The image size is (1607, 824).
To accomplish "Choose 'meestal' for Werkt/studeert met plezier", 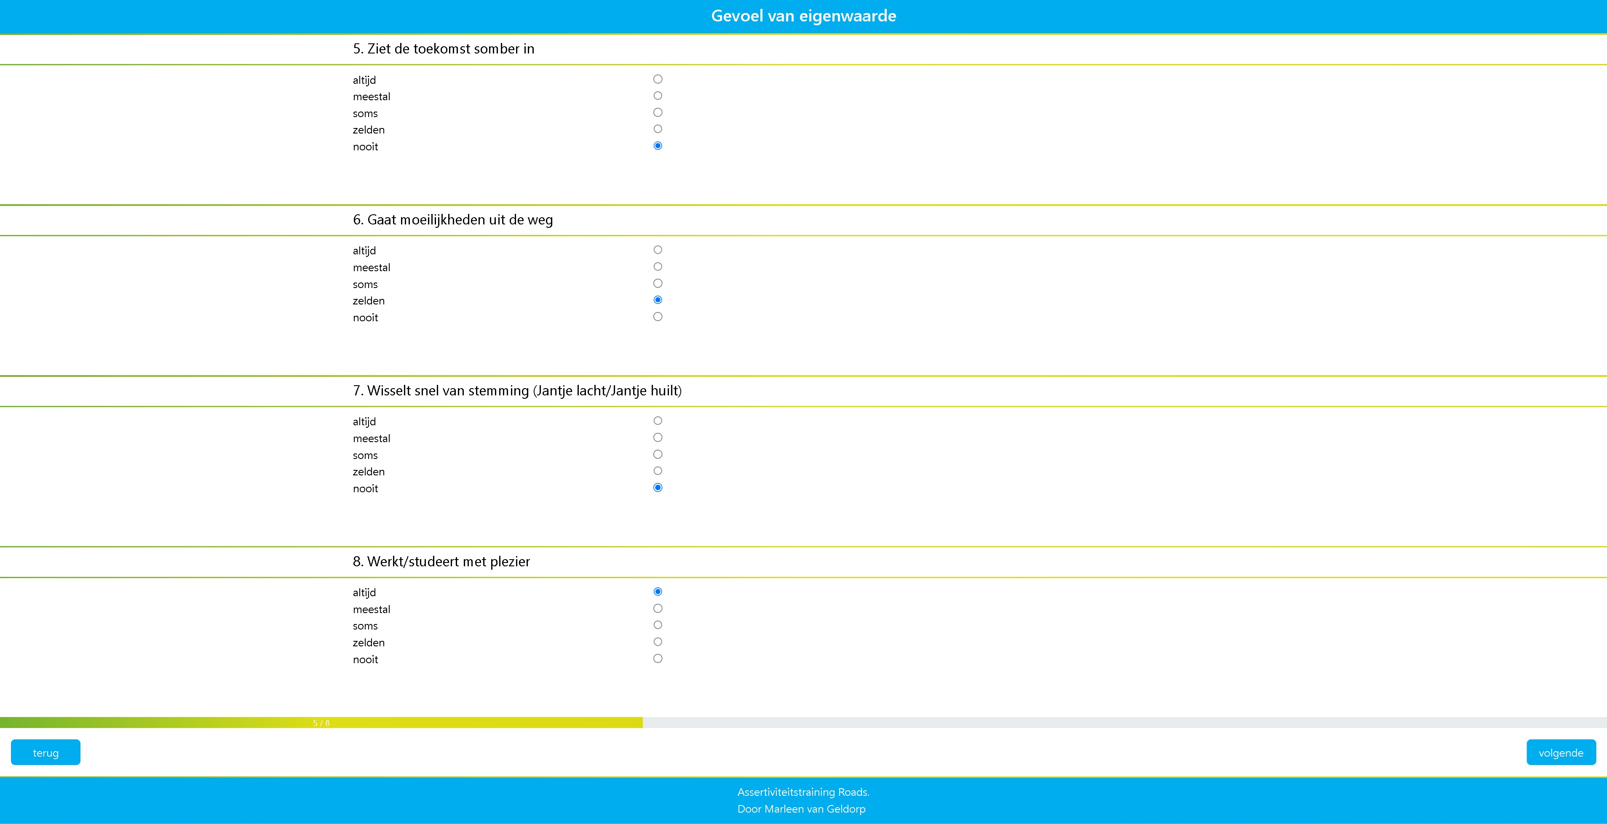I will click(x=658, y=608).
